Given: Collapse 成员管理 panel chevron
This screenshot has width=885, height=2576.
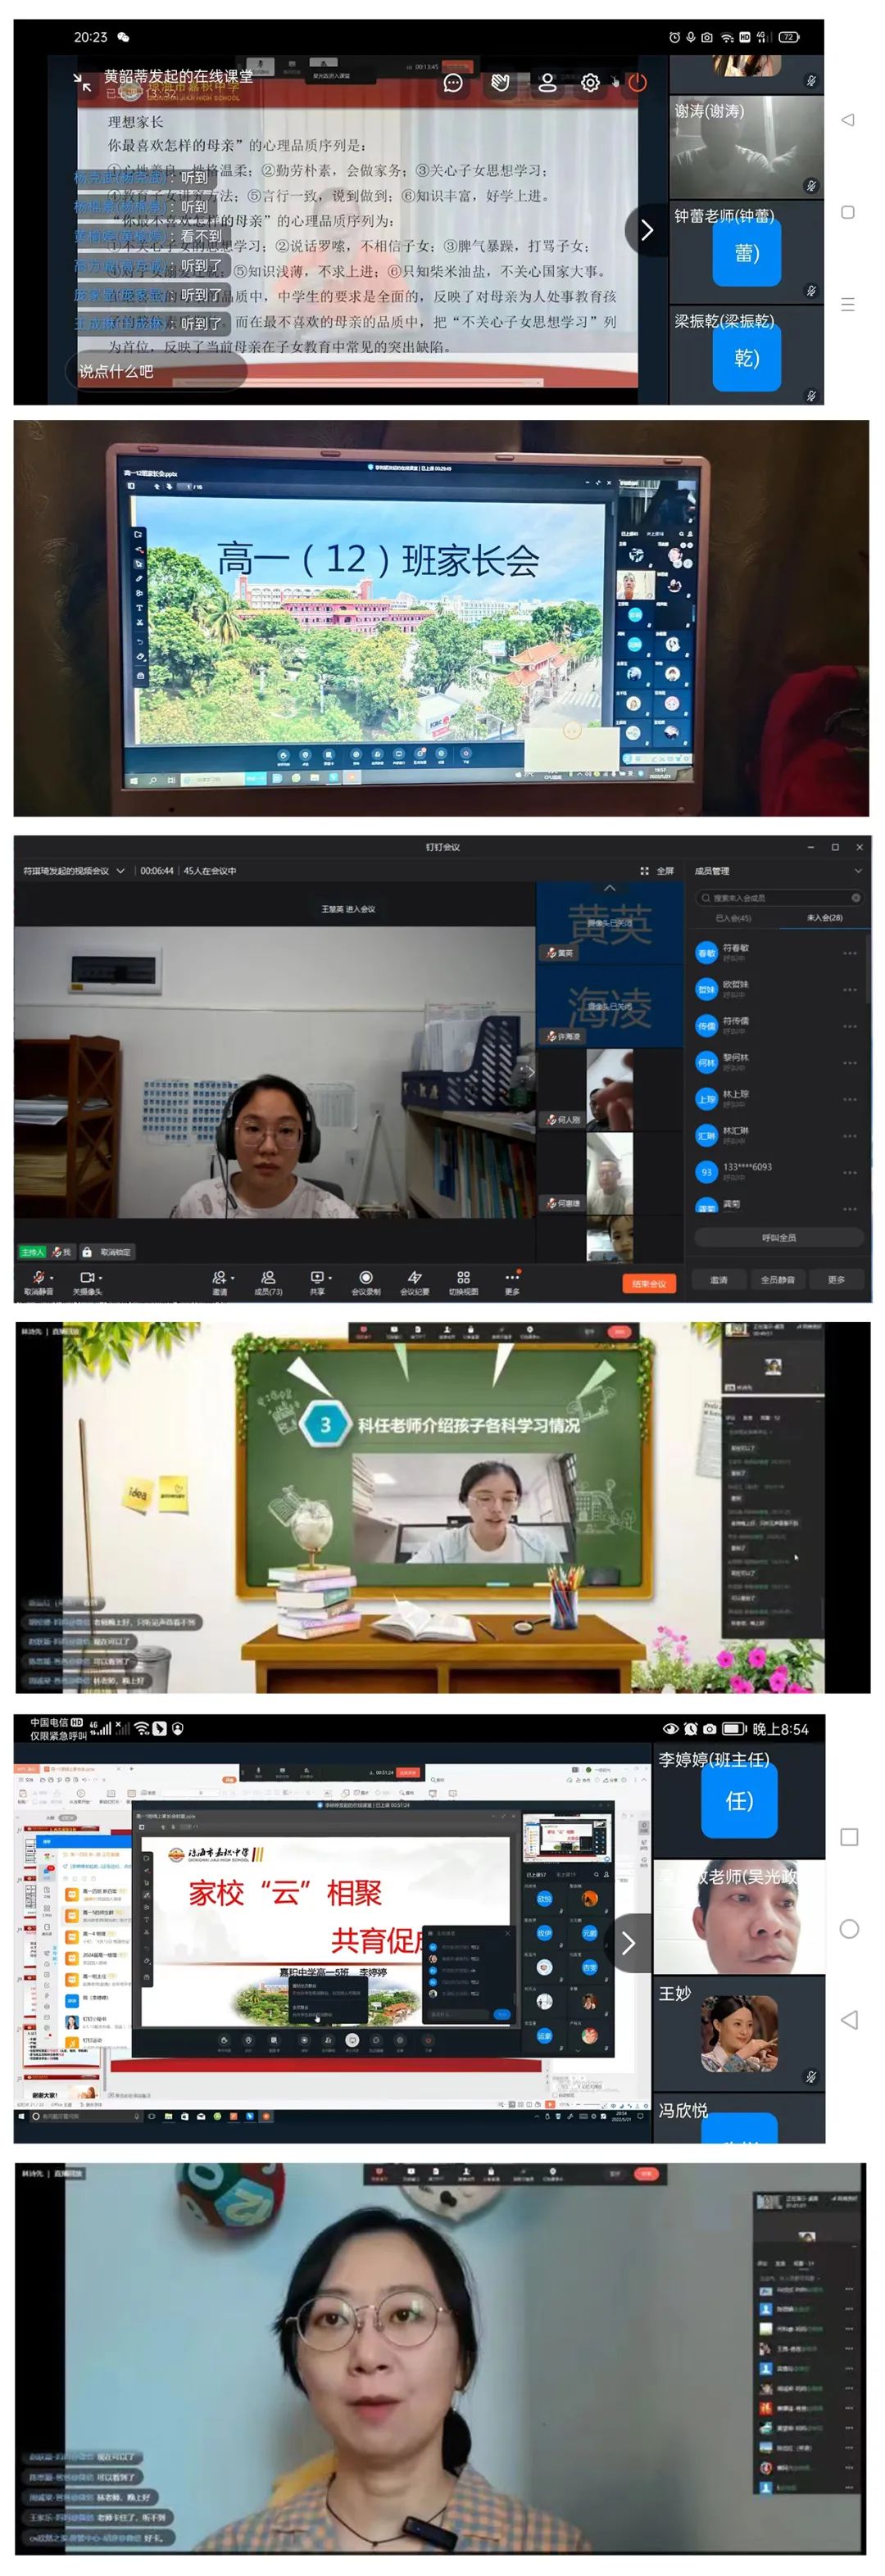Looking at the screenshot, I should 857,871.
